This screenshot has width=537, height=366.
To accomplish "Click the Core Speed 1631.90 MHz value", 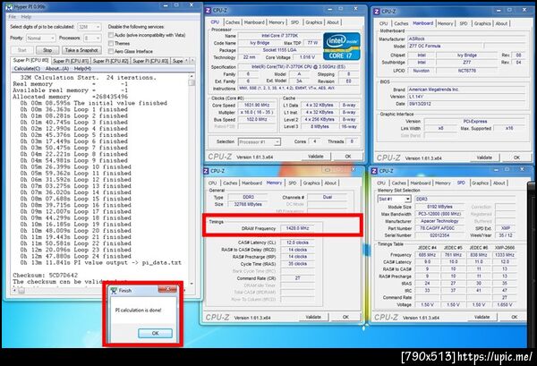I will pos(257,106).
